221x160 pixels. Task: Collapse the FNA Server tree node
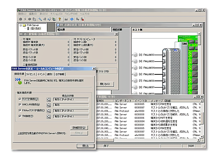[x=21, y=25]
